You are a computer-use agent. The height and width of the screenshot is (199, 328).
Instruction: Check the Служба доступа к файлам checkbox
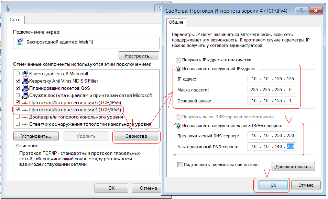pos(18,95)
